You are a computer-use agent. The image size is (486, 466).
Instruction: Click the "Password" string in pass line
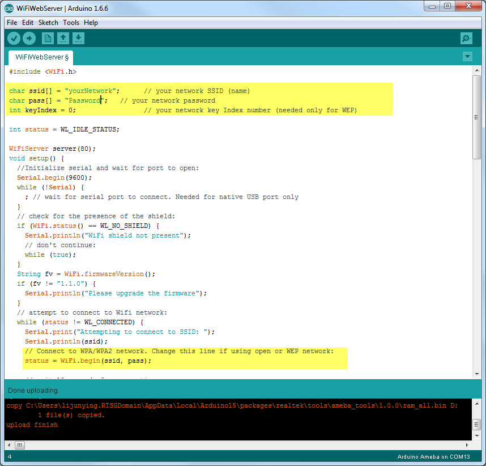[84, 100]
